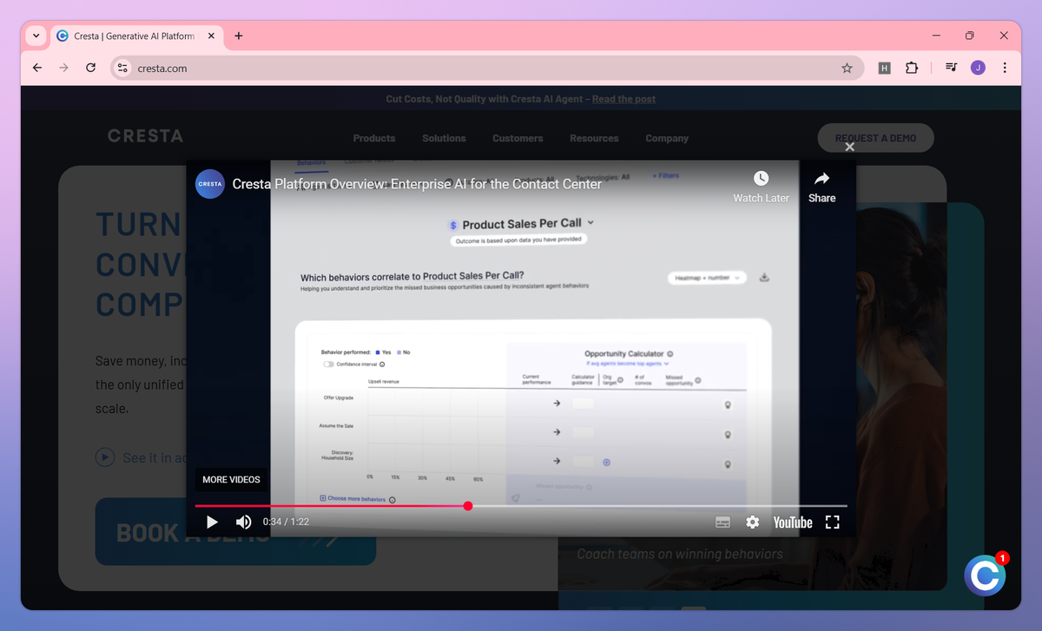Viewport: 1042px width, 631px height.
Task: Open the Solutions menu
Action: point(444,138)
